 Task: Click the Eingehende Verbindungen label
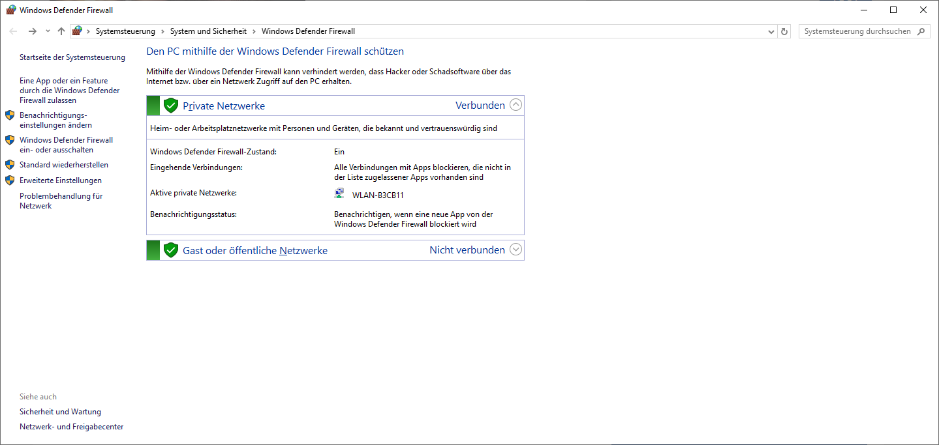pos(196,167)
